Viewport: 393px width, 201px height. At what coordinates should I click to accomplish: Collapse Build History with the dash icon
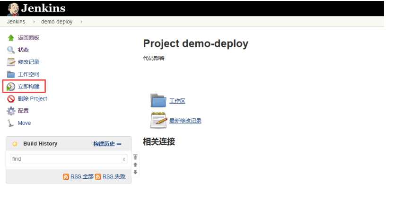point(119,144)
